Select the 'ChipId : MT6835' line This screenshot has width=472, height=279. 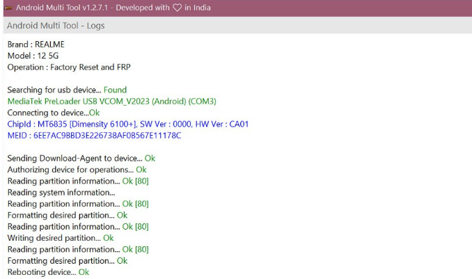(x=128, y=125)
